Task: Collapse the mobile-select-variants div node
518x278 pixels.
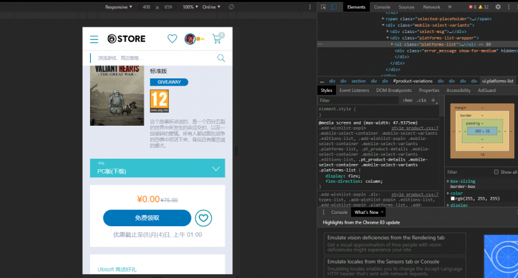Action: 383,25
